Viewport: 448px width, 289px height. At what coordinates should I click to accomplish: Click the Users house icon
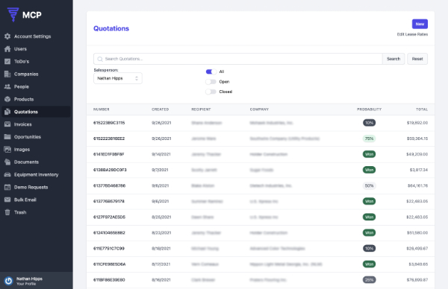[7, 48]
